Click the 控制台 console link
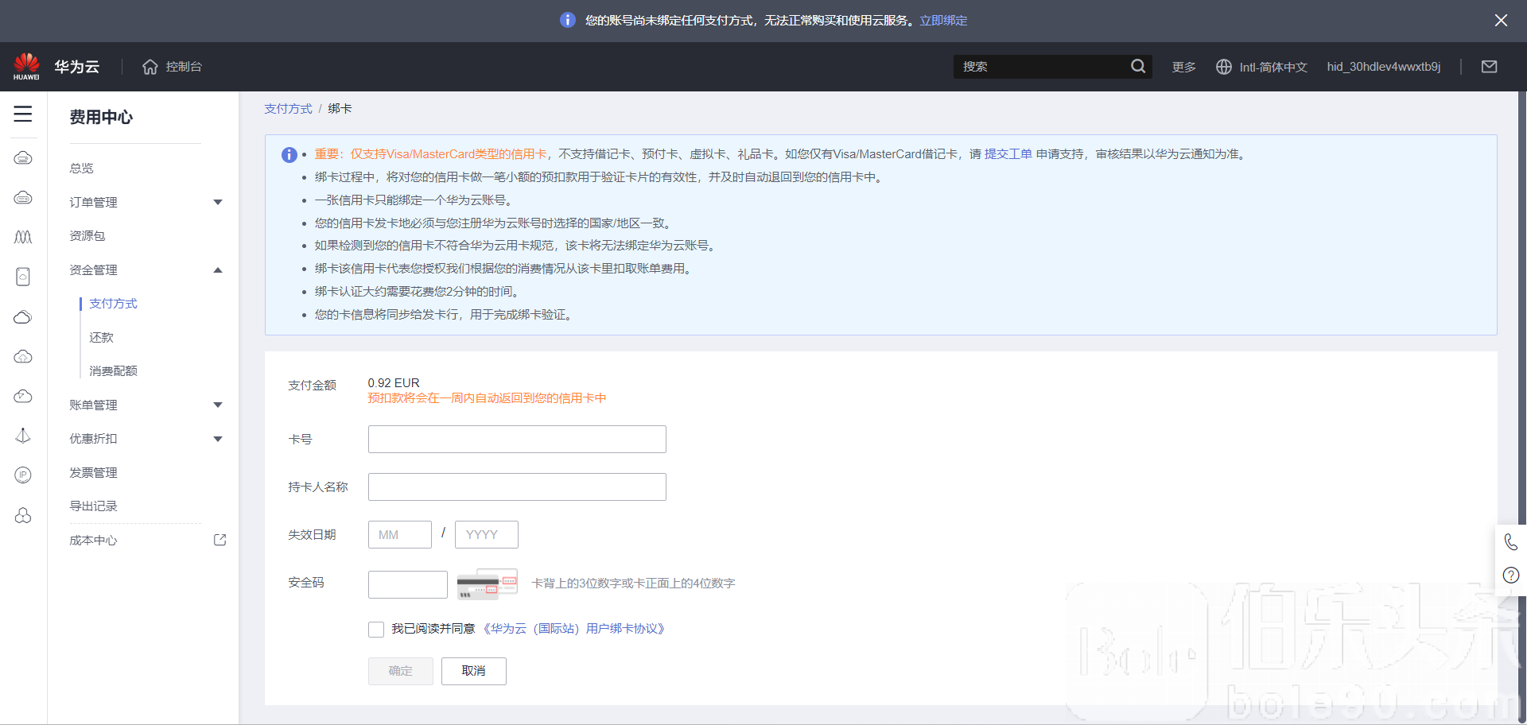The image size is (1527, 725). tap(184, 67)
